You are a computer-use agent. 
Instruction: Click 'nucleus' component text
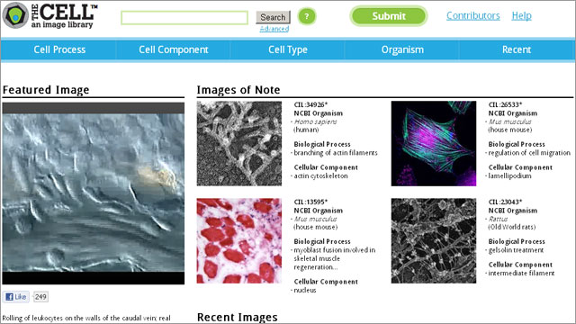[305, 290]
